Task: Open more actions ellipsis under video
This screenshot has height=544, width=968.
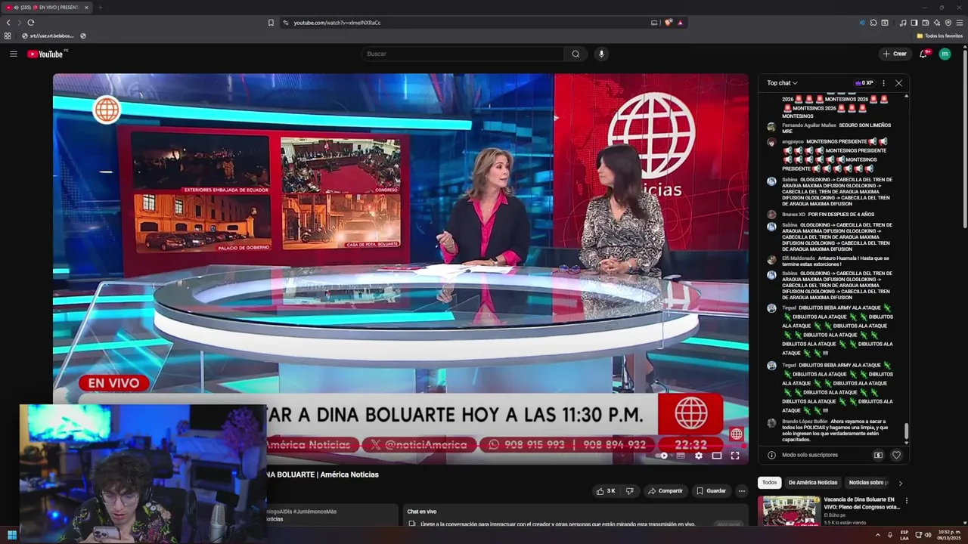Action: 741,491
